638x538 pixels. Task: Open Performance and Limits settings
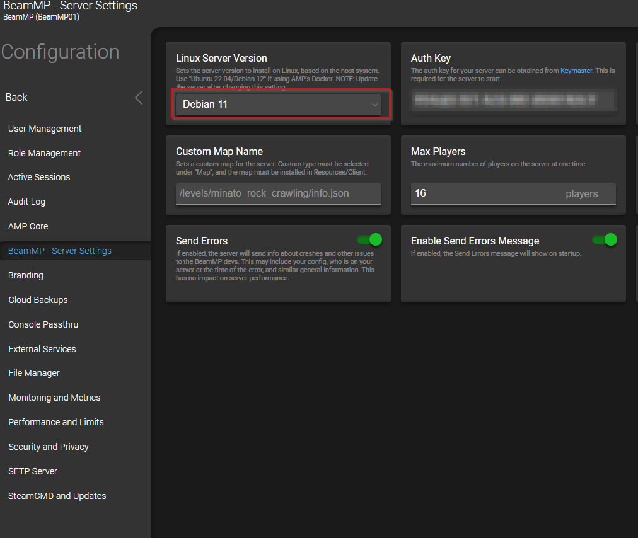coord(56,422)
